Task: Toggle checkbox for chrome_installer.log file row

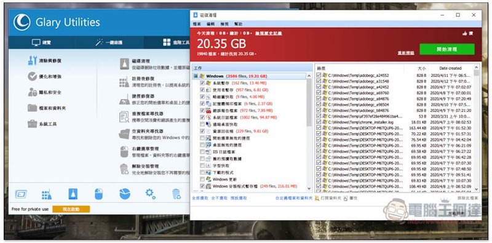Action: [319, 122]
